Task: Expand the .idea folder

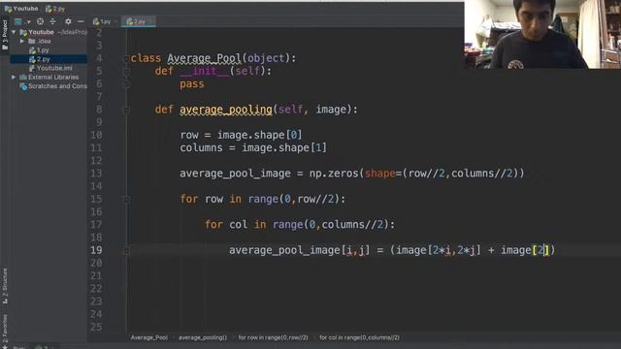Action: [x=22, y=41]
